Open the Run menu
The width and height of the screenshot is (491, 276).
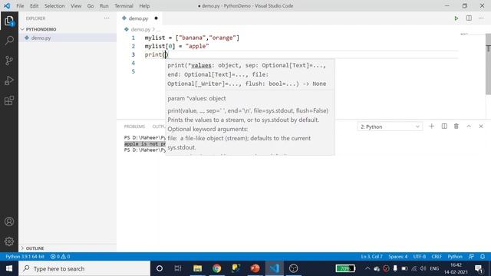pos(104,6)
